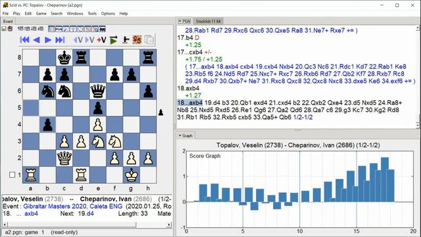The height and width of the screenshot is (237, 421).
Task: Select the black queen on e6
Action: [98, 91]
